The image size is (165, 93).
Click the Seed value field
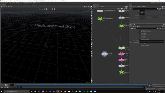coord(142,11)
